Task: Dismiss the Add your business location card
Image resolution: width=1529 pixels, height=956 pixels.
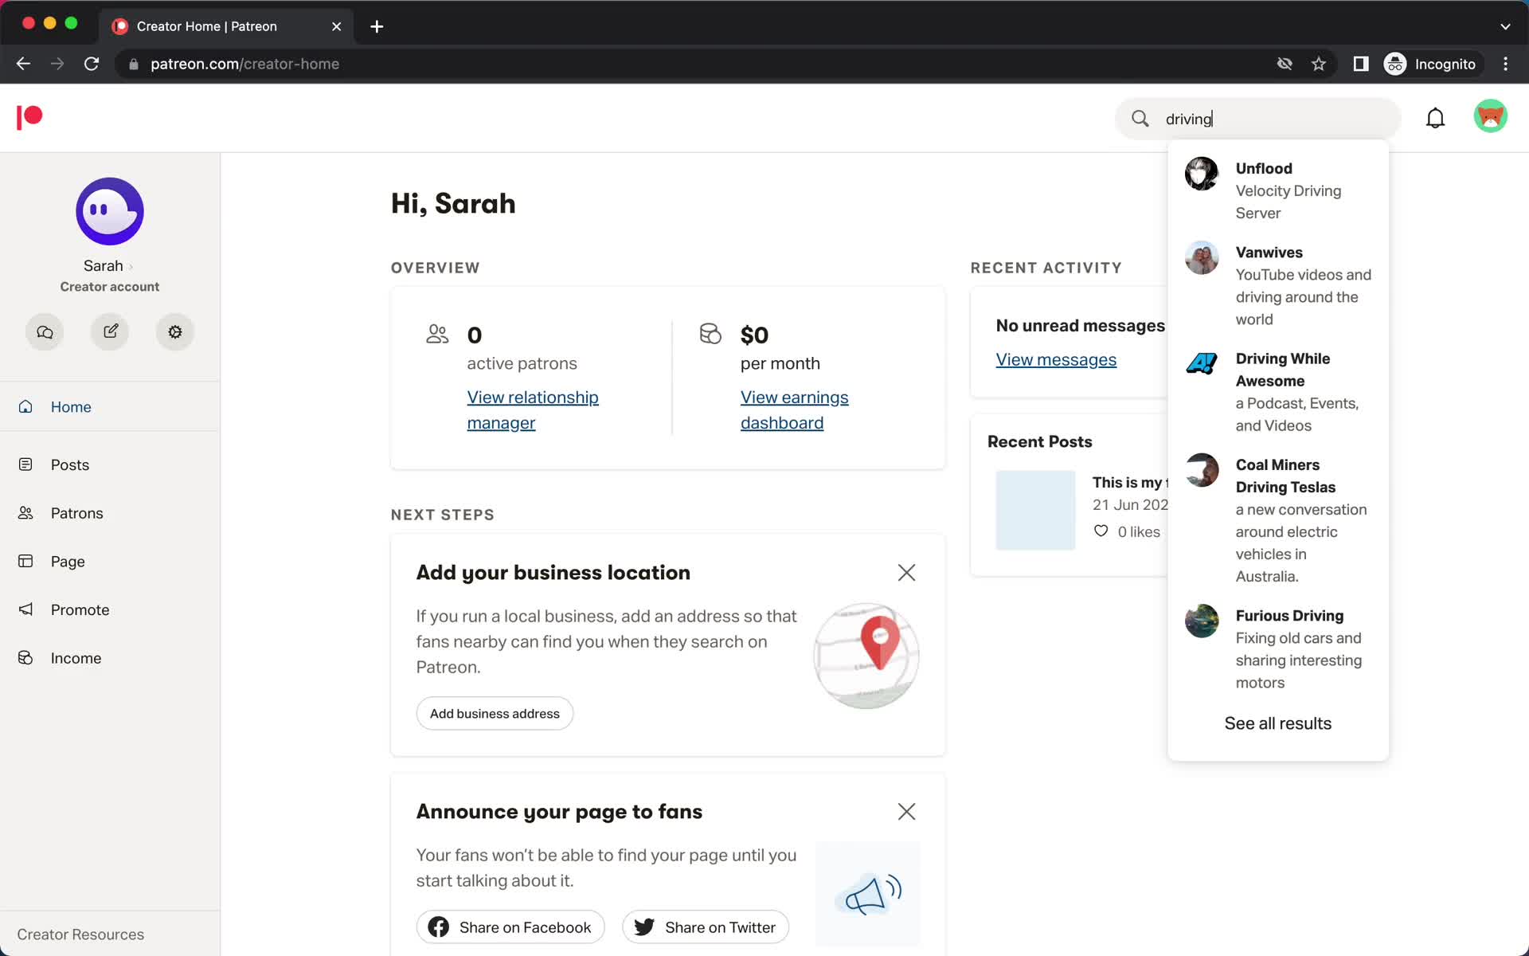Action: 906,573
